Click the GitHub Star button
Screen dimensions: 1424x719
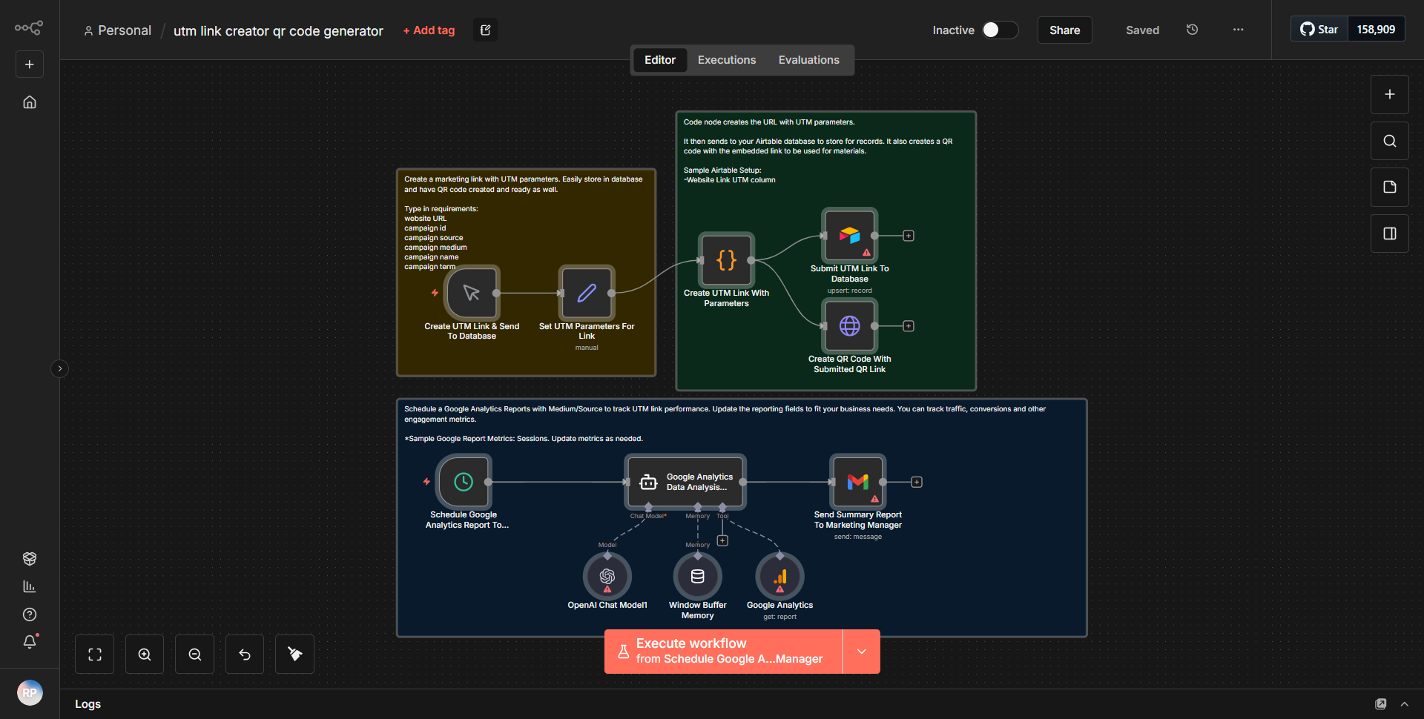click(x=1319, y=30)
